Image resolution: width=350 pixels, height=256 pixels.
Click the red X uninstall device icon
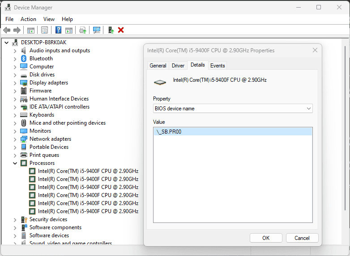point(121,30)
